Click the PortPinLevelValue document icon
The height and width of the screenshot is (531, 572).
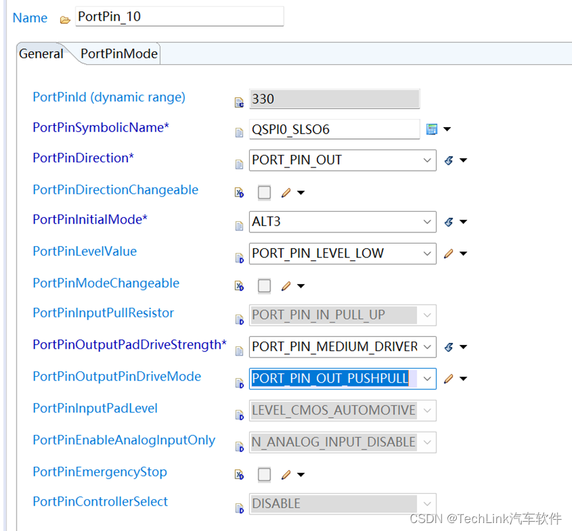point(239,258)
